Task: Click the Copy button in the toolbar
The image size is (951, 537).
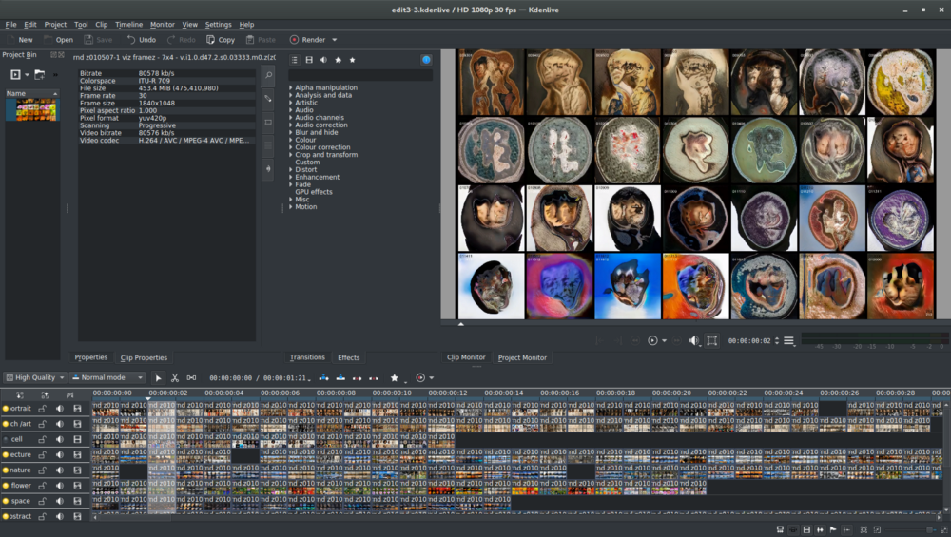Action: coord(221,40)
